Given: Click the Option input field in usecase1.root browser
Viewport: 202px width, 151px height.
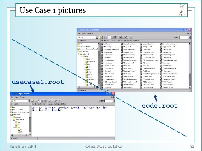Looking at the screenshot, I should tap(108, 101).
